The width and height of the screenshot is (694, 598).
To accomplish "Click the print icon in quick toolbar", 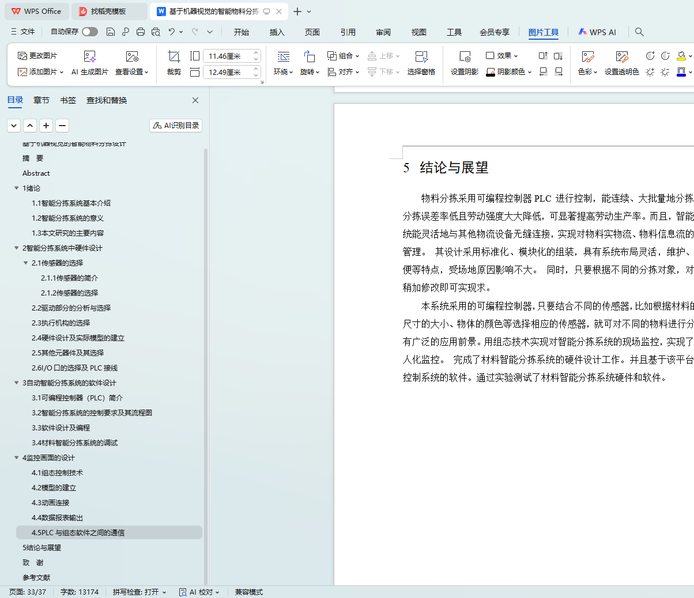I will click(140, 32).
